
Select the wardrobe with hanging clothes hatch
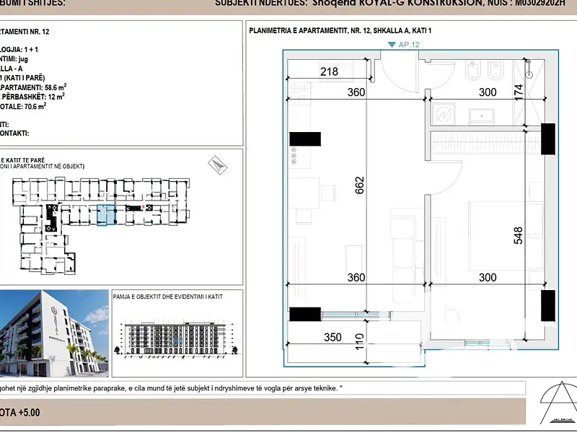pyautogui.click(x=485, y=141)
